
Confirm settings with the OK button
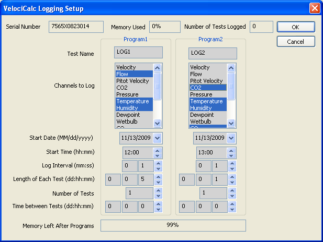296,27
